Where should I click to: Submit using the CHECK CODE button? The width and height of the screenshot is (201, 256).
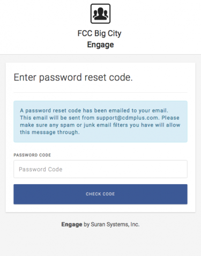pyautogui.click(x=100, y=194)
